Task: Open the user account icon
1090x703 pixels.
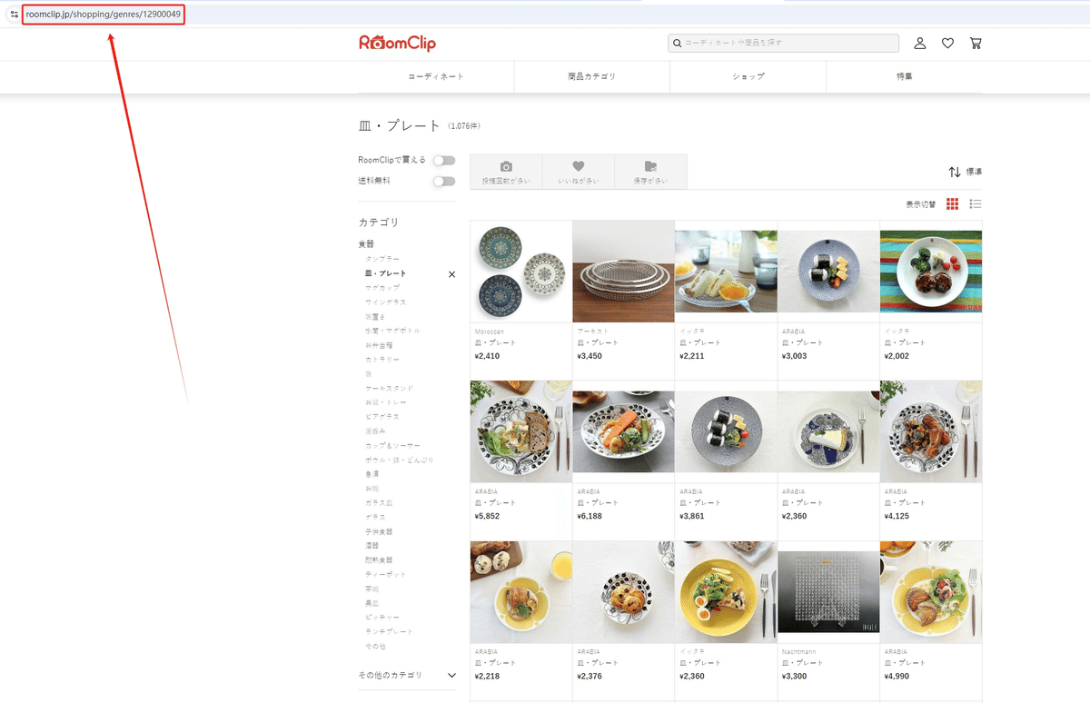Action: point(920,43)
